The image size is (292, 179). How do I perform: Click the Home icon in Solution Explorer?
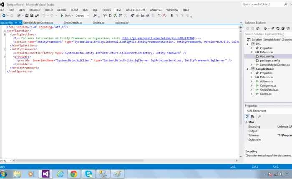258,28
